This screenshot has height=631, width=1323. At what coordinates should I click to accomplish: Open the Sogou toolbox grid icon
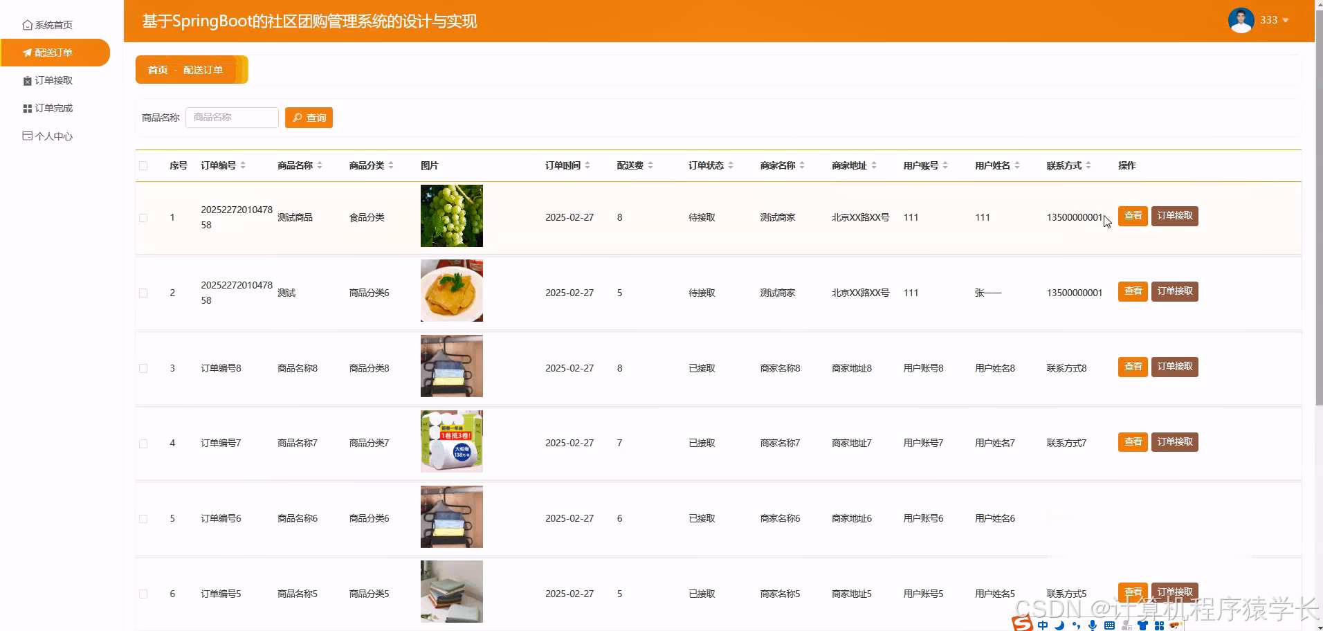click(1159, 625)
